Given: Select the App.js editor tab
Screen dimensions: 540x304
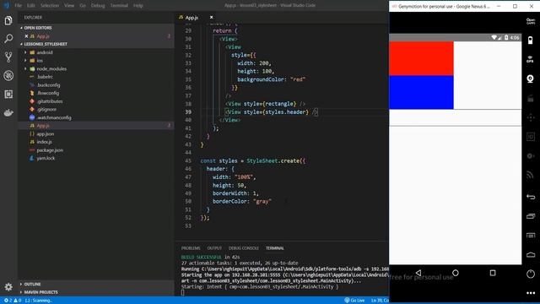Looking at the screenshot, I should [192, 17].
